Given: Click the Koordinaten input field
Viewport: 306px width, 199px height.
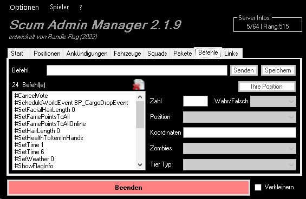Looking at the screenshot, I should click(239, 132).
